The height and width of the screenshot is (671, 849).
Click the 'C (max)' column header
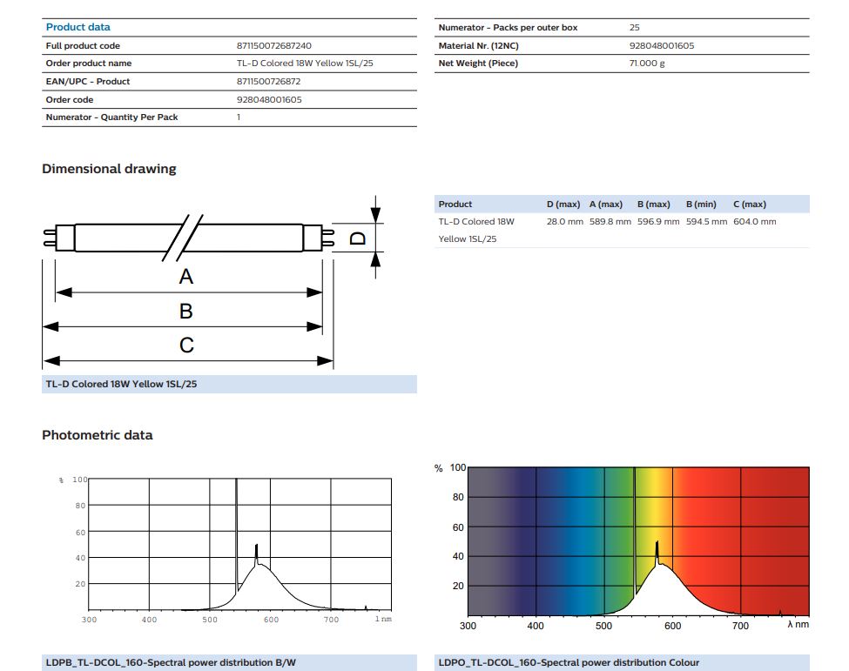pos(750,205)
